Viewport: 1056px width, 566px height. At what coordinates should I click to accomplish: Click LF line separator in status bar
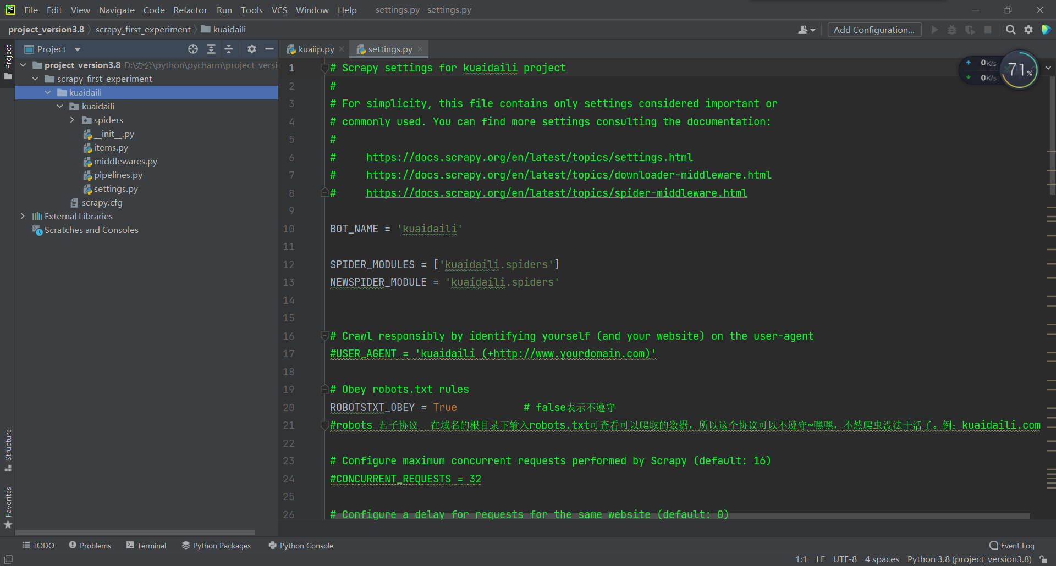(821, 559)
